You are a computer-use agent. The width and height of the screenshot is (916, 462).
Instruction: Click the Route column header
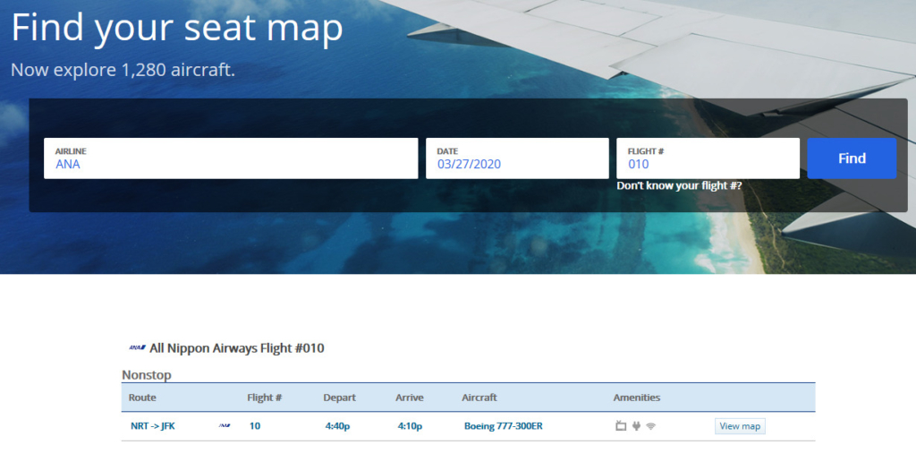142,398
